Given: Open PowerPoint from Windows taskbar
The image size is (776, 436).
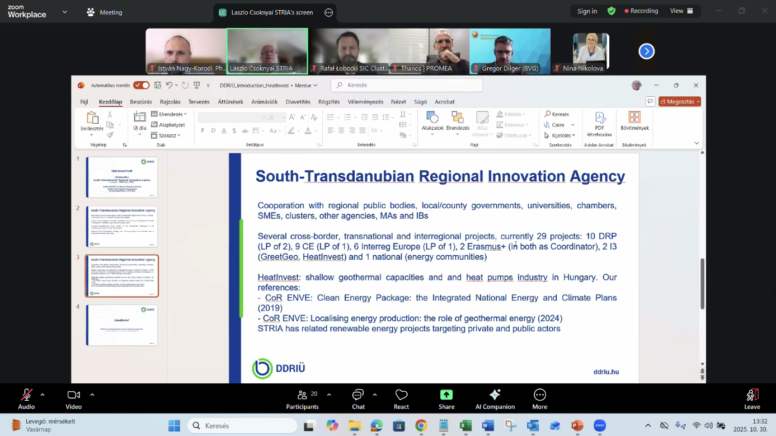Looking at the screenshot, I should (577, 426).
